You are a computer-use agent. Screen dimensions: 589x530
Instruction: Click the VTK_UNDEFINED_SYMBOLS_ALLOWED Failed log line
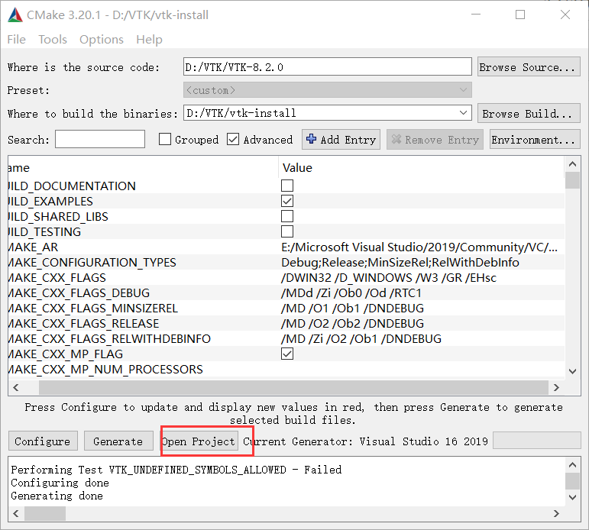coord(176,470)
